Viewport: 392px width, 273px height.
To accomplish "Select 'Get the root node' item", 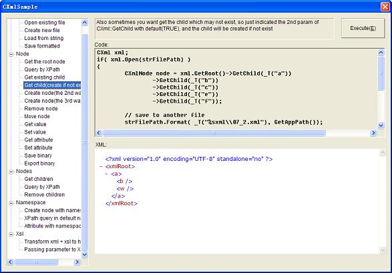I will (x=45, y=61).
